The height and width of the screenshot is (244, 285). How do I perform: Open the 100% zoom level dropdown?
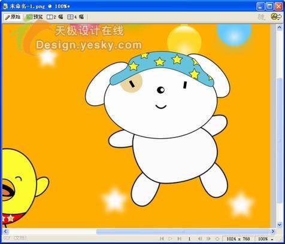point(266,239)
